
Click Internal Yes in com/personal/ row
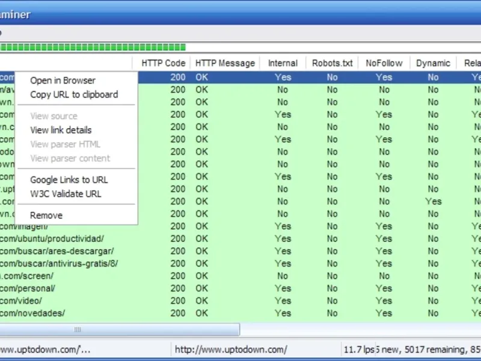(x=283, y=289)
